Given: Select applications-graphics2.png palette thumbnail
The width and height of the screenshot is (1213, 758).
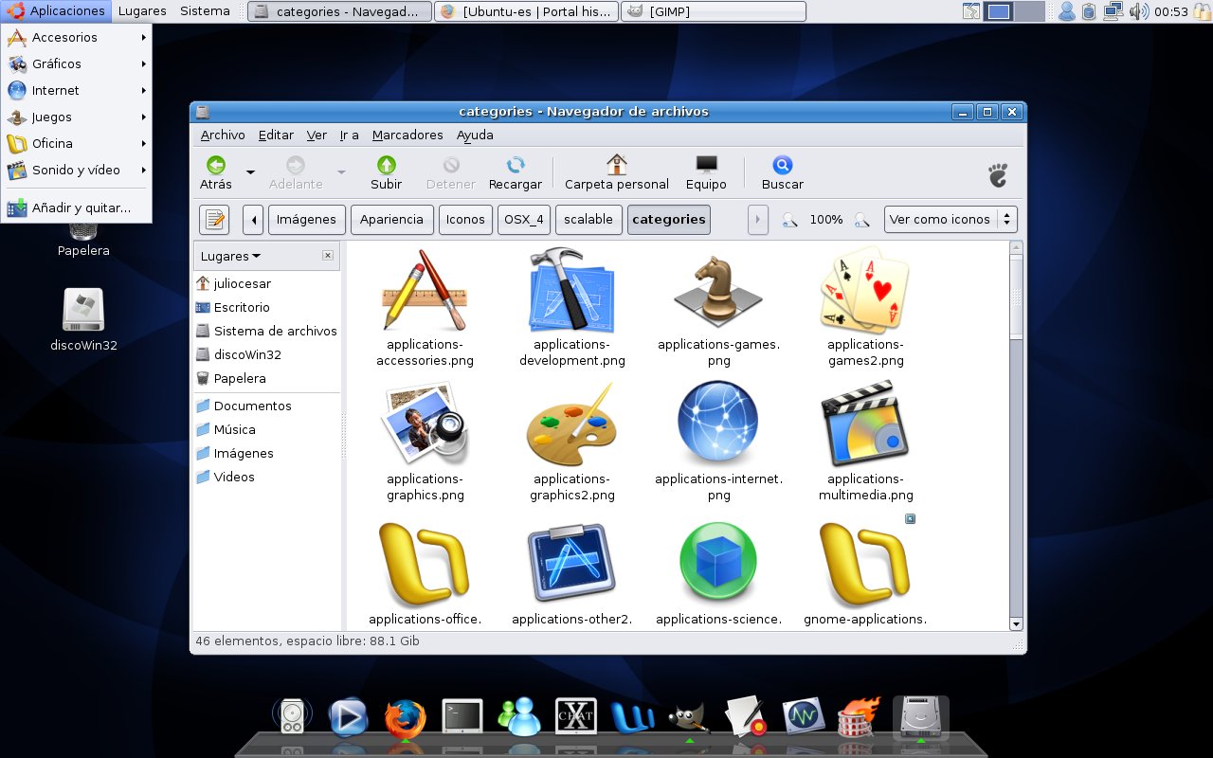Looking at the screenshot, I should [x=571, y=424].
